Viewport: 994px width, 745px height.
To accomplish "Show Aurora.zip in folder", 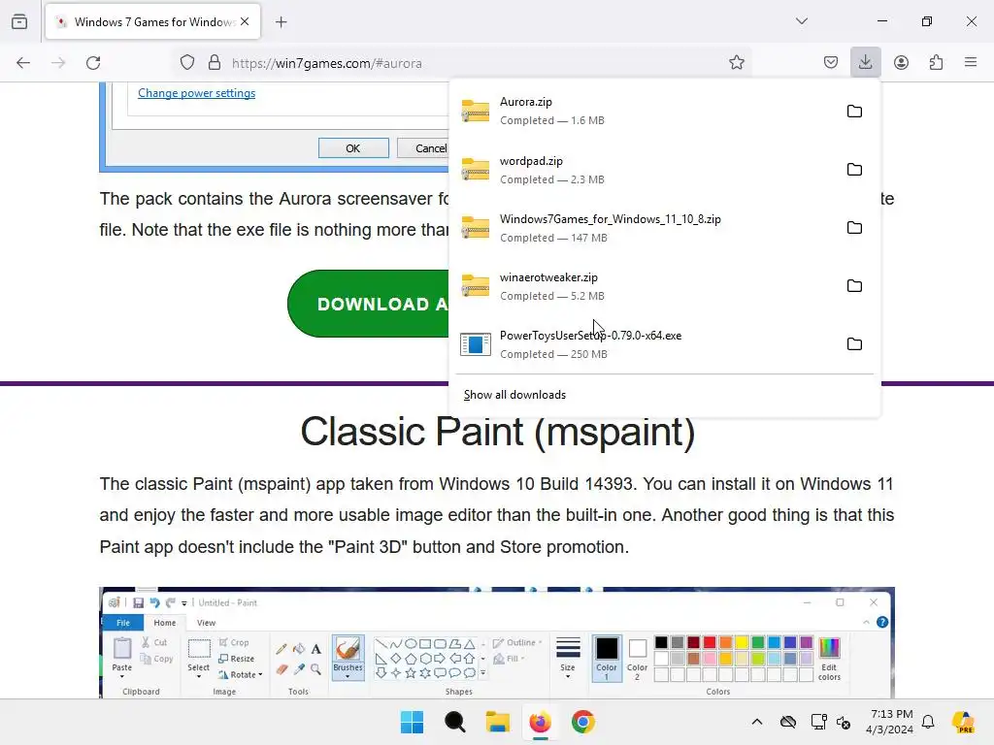I will click(x=854, y=112).
